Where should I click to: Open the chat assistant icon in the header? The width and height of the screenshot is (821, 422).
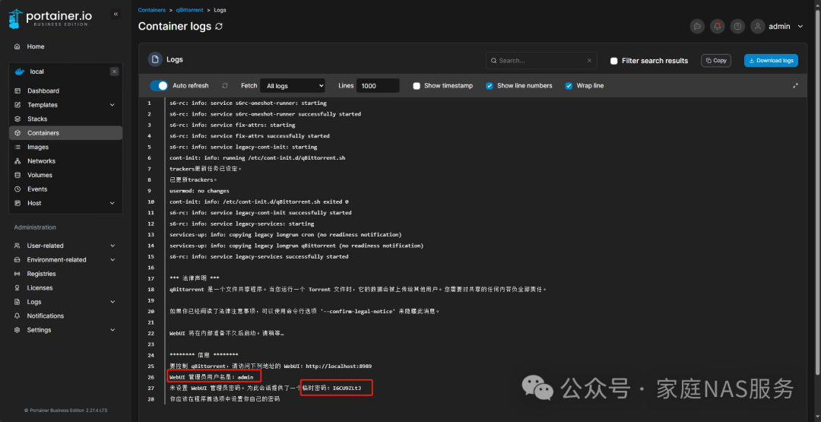[697, 27]
